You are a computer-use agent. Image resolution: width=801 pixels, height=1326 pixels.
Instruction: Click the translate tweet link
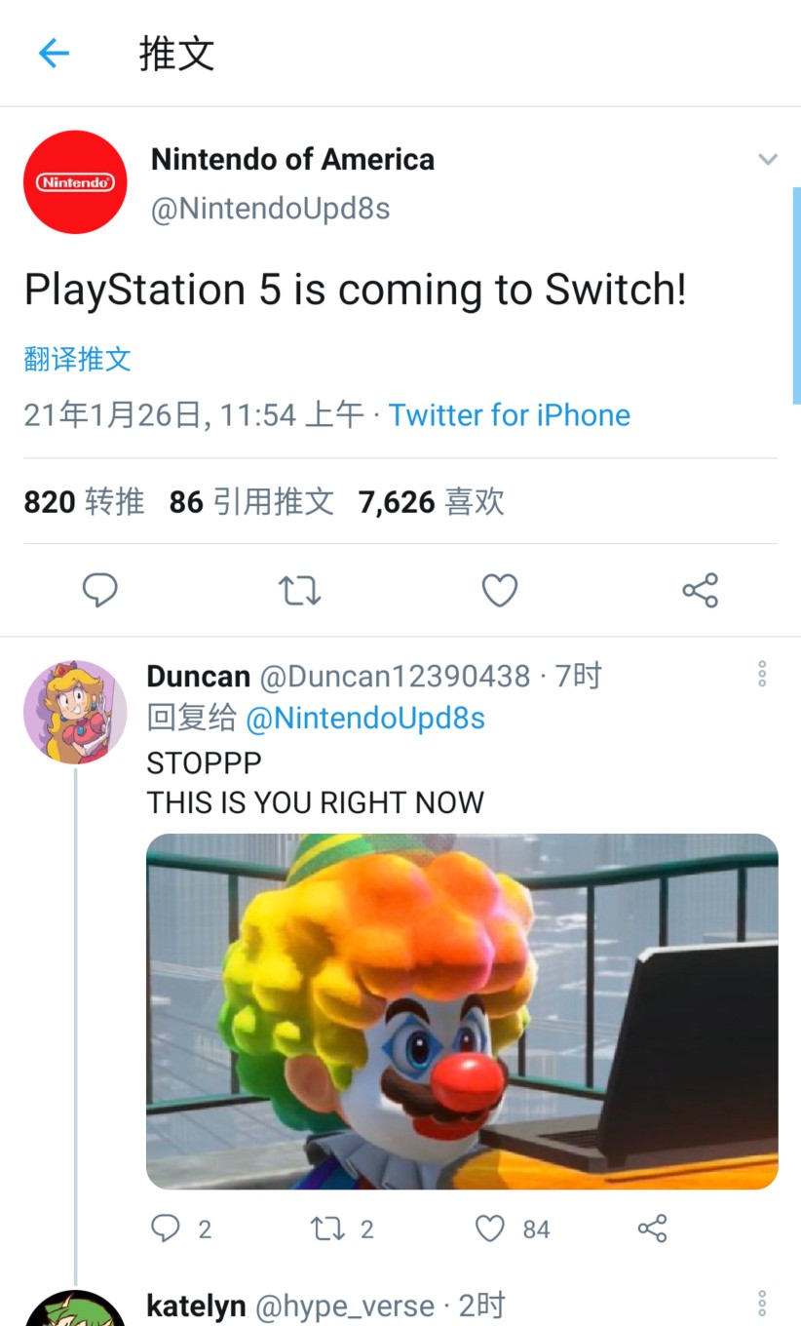pyautogui.click(x=77, y=359)
